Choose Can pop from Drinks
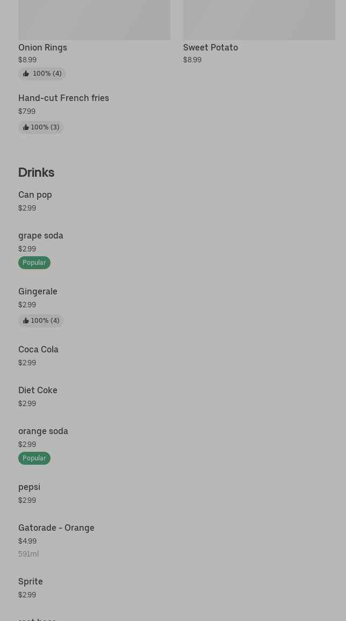This screenshot has width=346, height=621. (35, 195)
